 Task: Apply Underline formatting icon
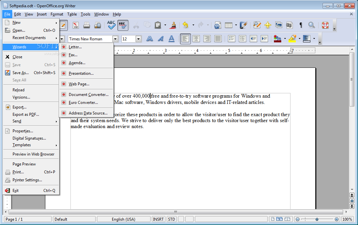(x=171, y=39)
